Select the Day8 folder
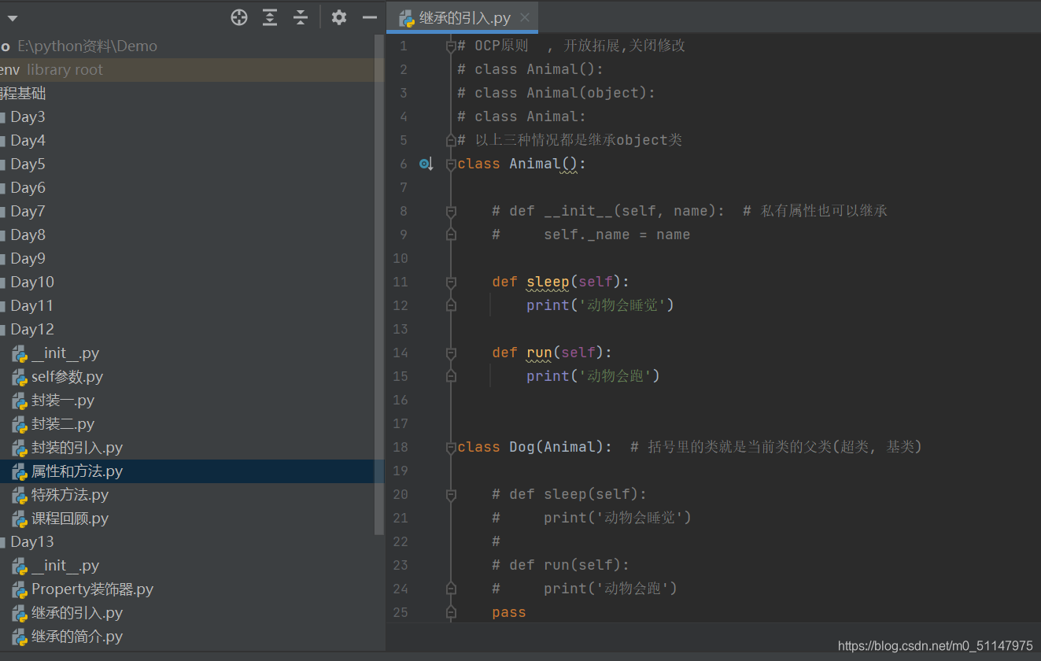The height and width of the screenshot is (661, 1041). [x=28, y=235]
